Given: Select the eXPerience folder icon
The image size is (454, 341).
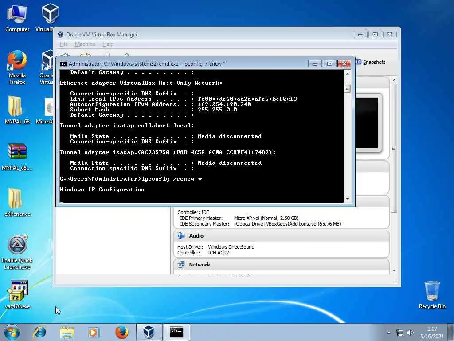Looking at the screenshot, I should click(x=17, y=202).
